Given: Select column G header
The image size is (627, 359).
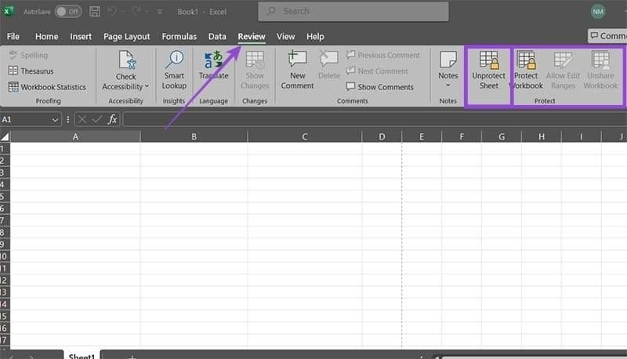Looking at the screenshot, I should pyautogui.click(x=502, y=136).
